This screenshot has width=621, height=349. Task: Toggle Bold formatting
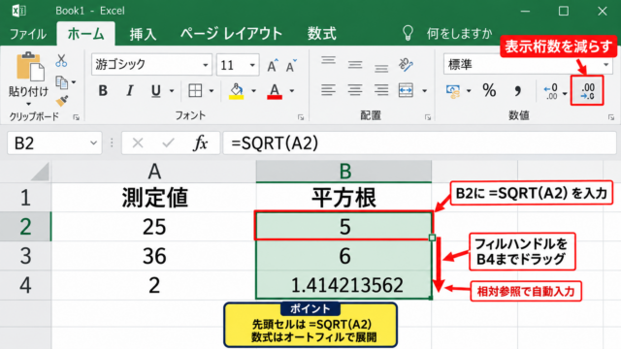click(103, 90)
